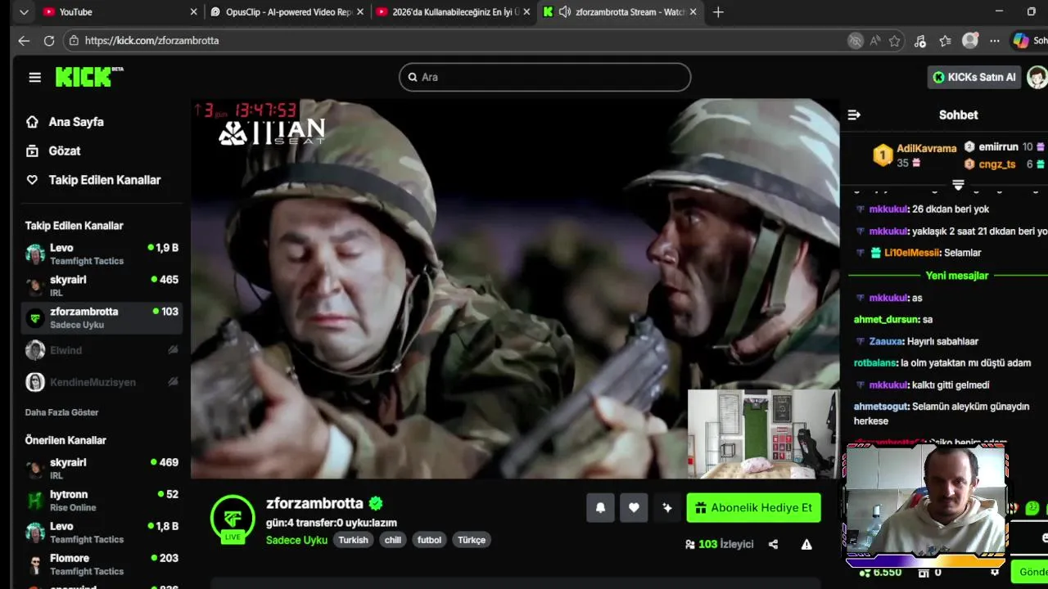This screenshot has height=589, width=1048.
Task: Open the favorites list icon
Action: [946, 40]
